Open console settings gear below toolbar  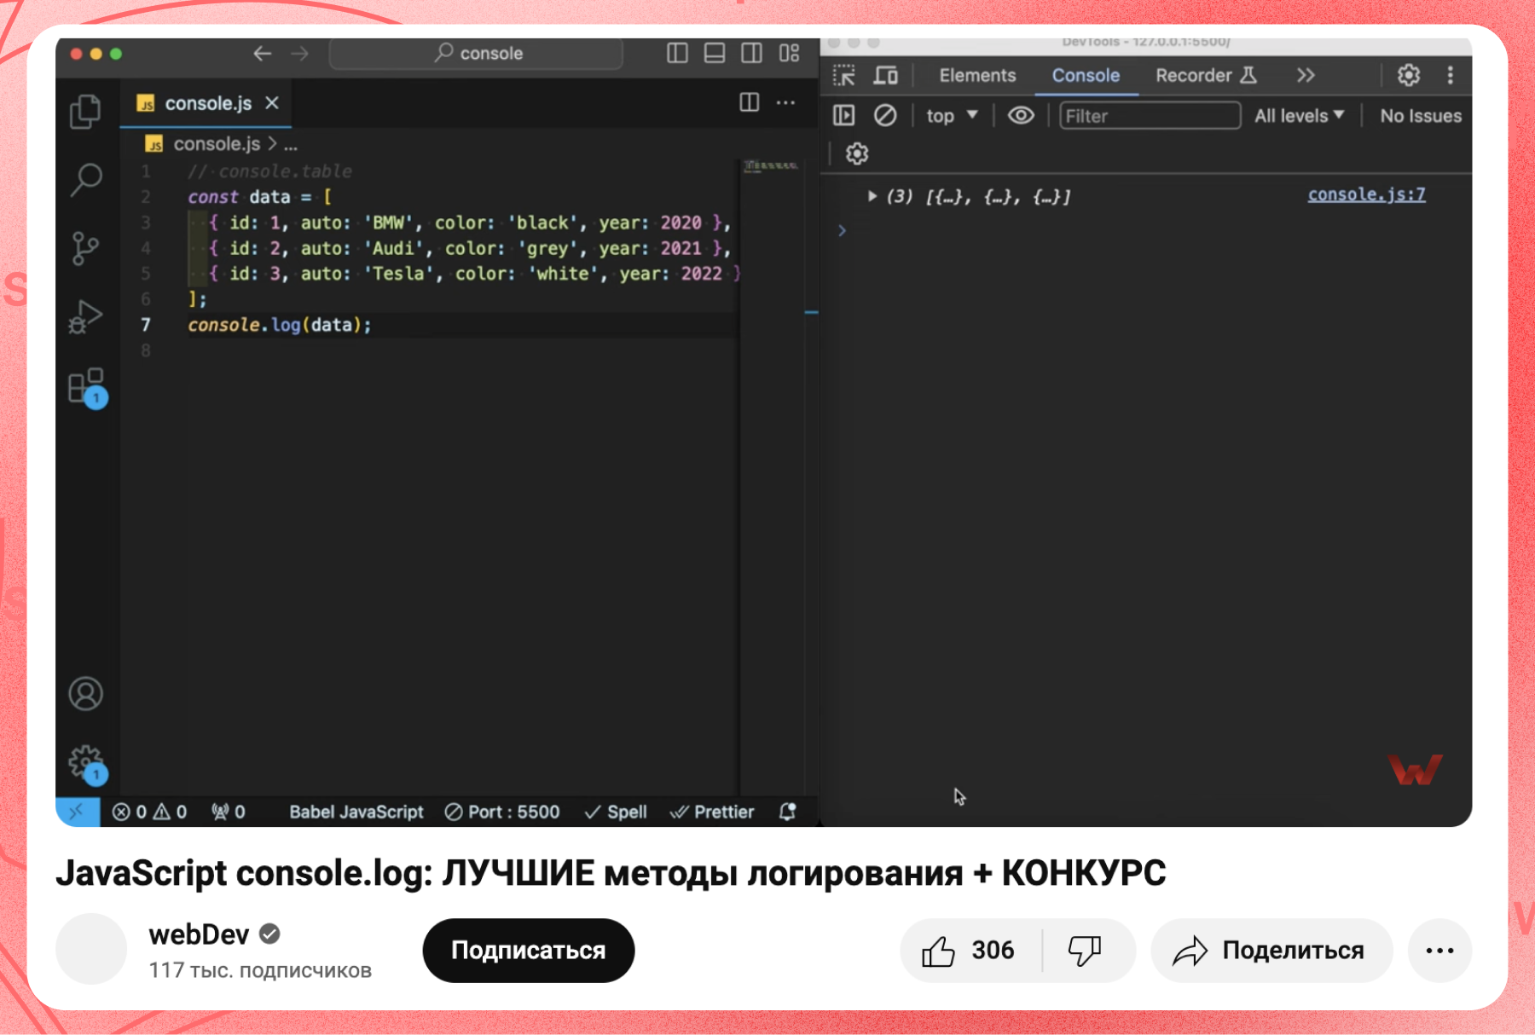tap(856, 153)
